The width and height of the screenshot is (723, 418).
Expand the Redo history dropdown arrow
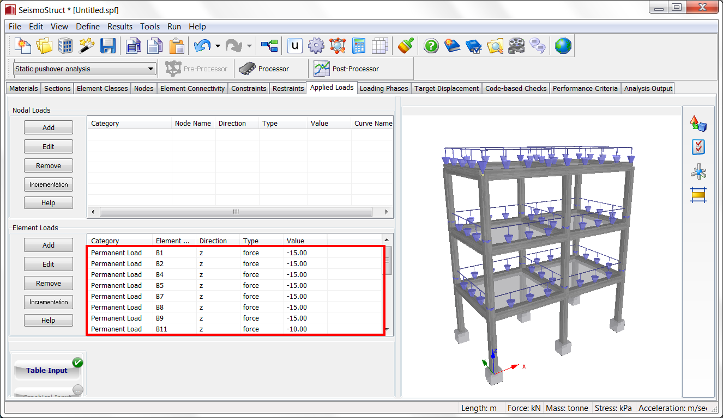coord(249,46)
